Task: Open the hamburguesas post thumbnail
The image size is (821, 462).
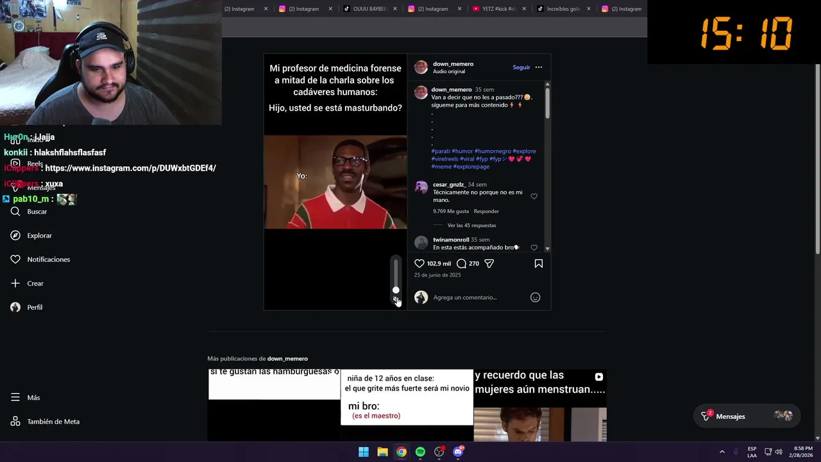Action: (274, 405)
